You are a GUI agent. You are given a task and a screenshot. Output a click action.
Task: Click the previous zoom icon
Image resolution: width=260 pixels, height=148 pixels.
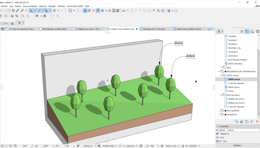pos(2,146)
